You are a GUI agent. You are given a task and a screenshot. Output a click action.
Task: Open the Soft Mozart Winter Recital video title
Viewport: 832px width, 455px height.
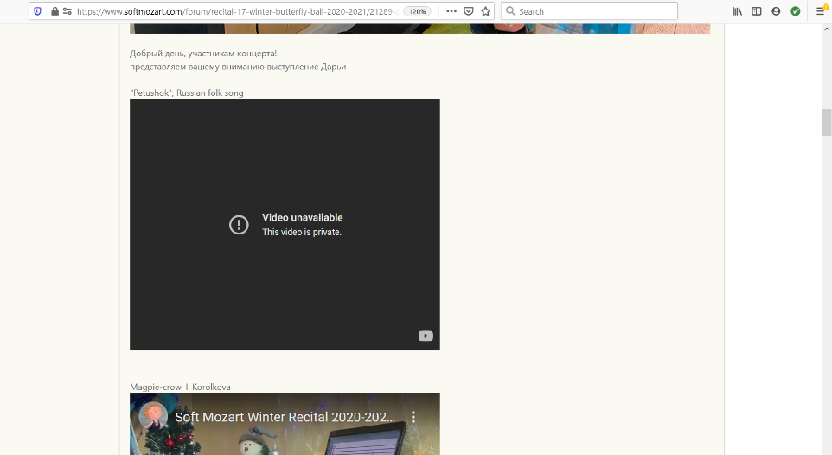pyautogui.click(x=285, y=417)
